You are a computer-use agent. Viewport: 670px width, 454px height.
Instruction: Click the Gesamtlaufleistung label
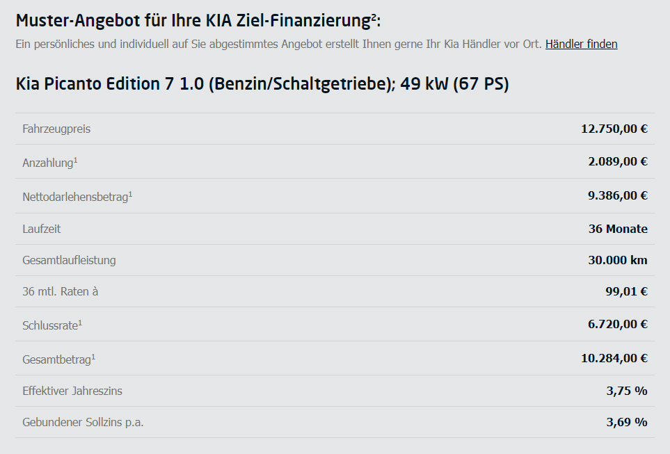click(x=69, y=260)
